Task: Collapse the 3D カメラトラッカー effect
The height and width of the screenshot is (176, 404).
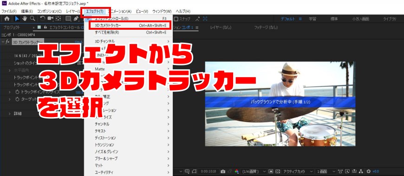Action: click(x=3, y=42)
